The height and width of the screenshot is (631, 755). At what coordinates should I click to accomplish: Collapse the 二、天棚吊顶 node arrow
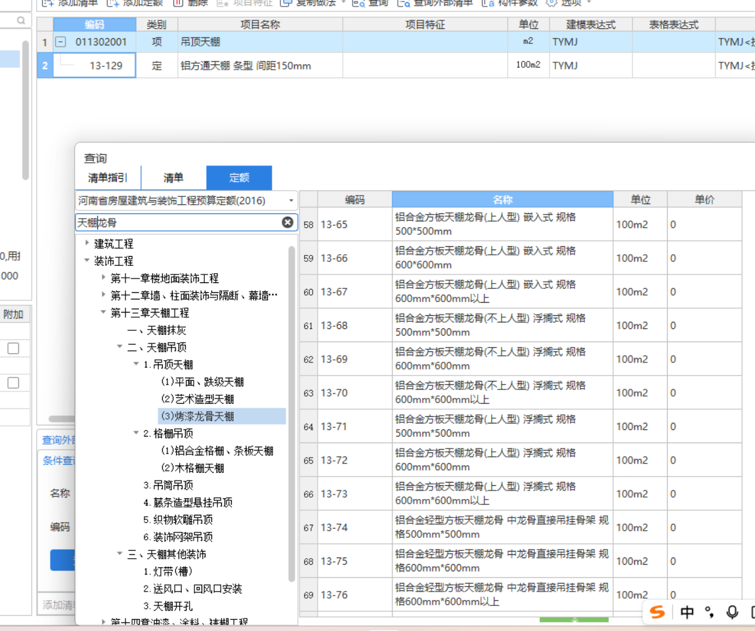click(x=120, y=346)
